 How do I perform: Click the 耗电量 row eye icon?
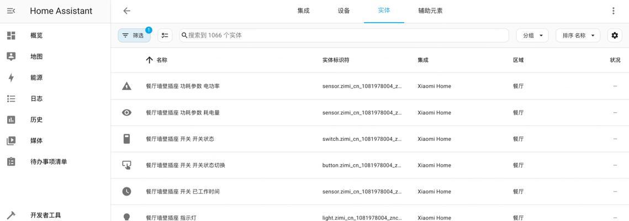(x=127, y=113)
